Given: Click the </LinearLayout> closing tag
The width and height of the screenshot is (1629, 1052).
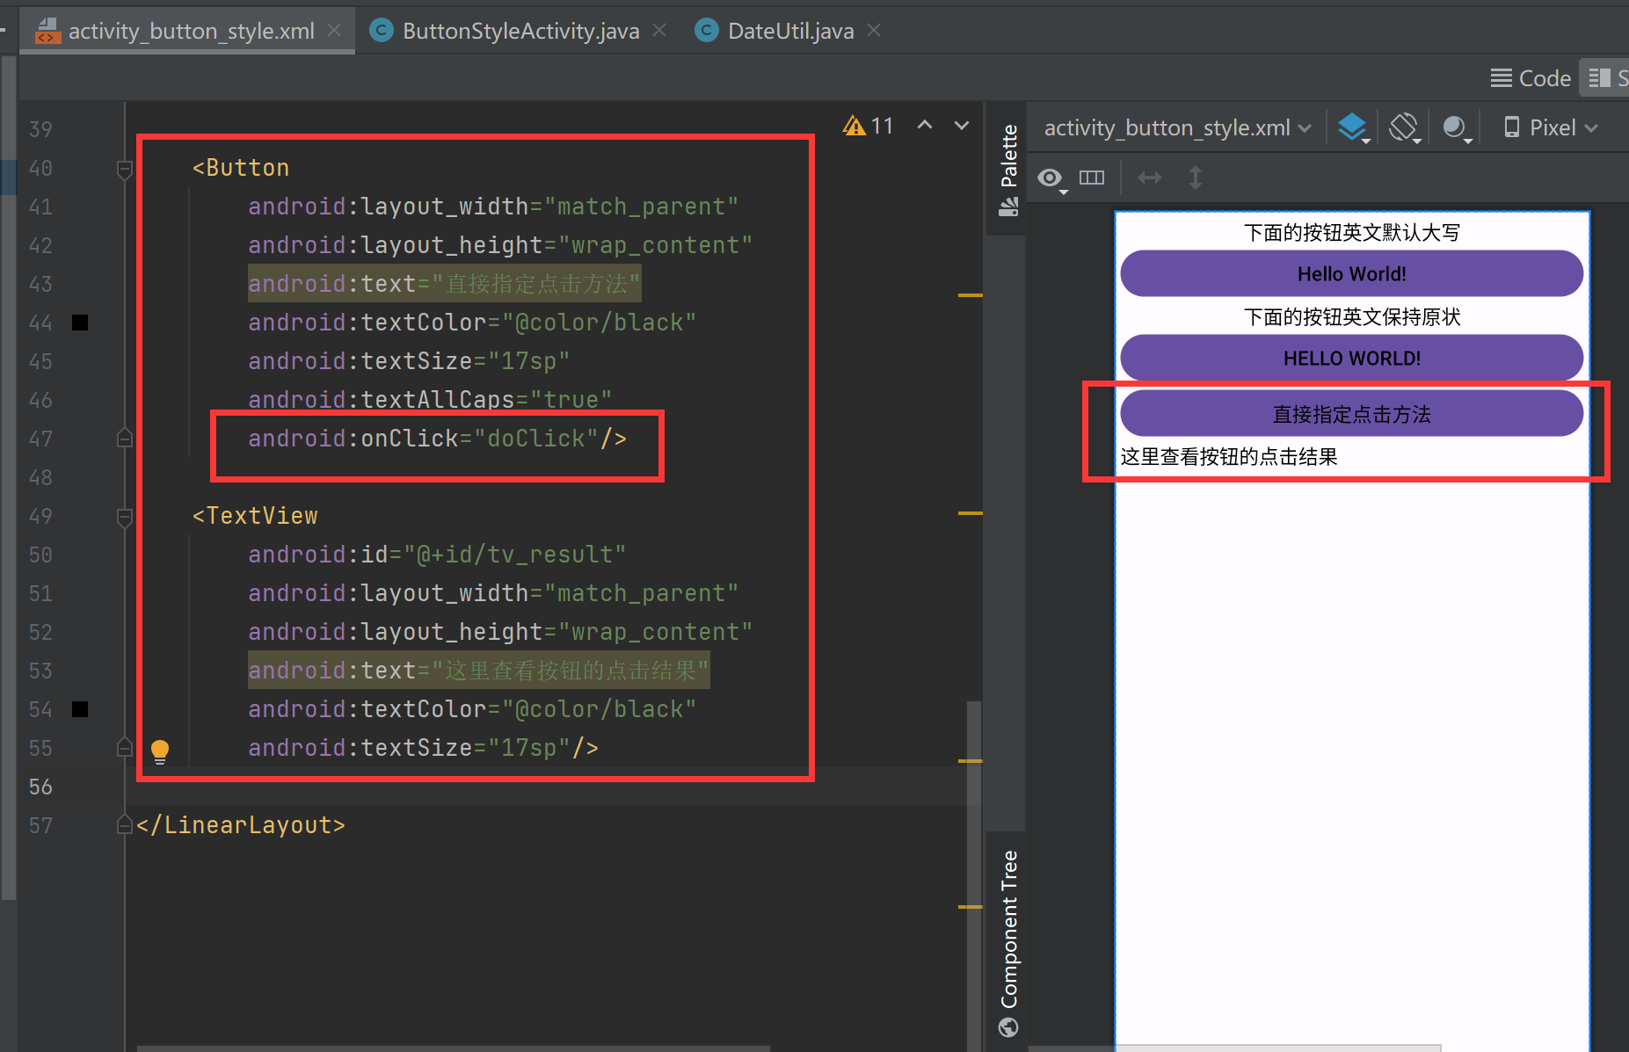Looking at the screenshot, I should 241,825.
